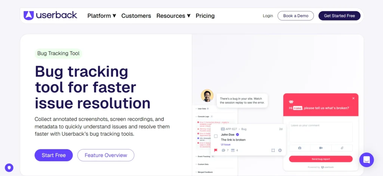383x176 pixels.
Task: Click the UI Issue tag
Action: coord(226,145)
